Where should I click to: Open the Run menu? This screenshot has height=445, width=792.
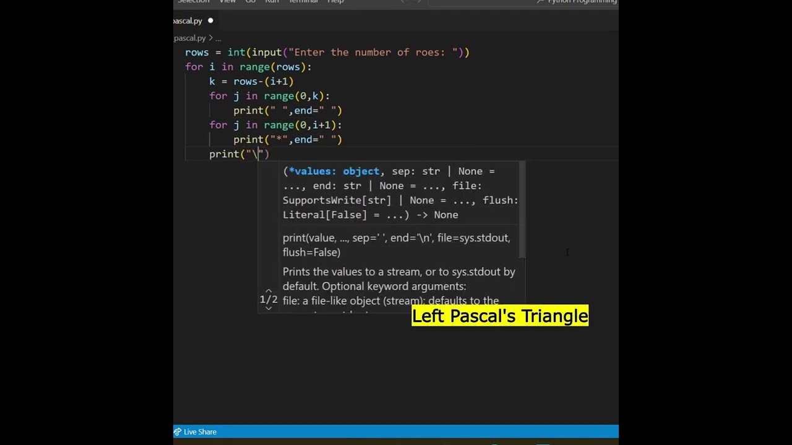pyautogui.click(x=272, y=2)
